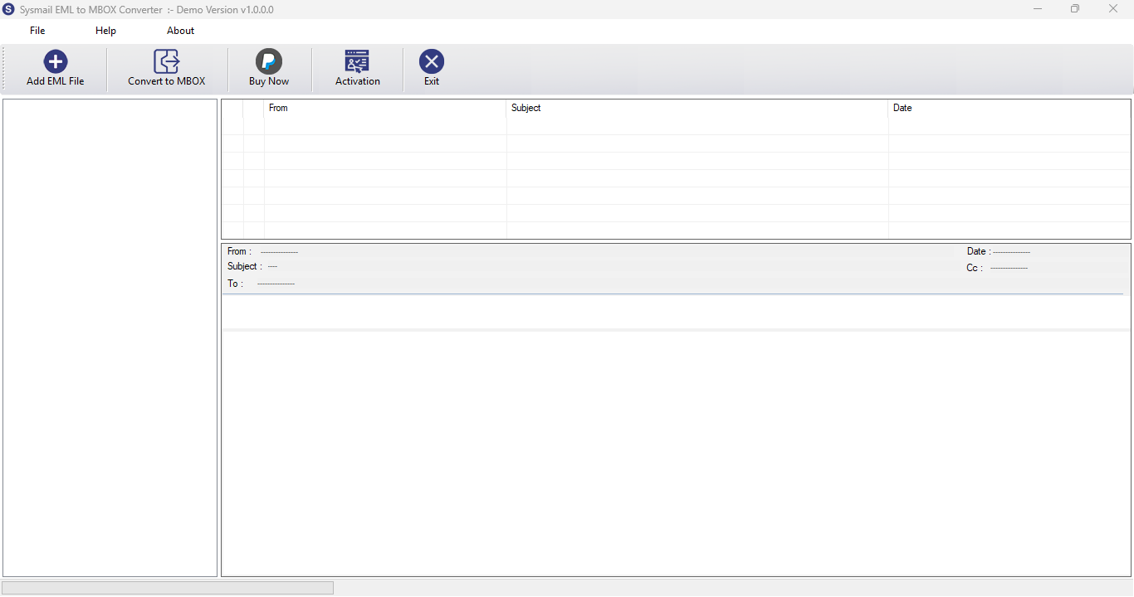Click the email body preview area
Screen dimensions: 1134x597
click(676, 454)
